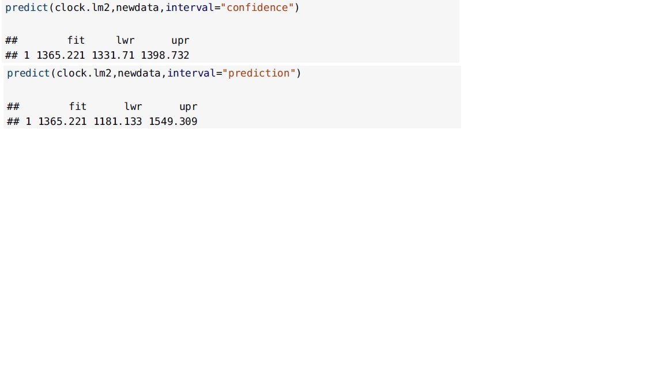Click the upr header in the first output
664x373 pixels.
[180, 41]
